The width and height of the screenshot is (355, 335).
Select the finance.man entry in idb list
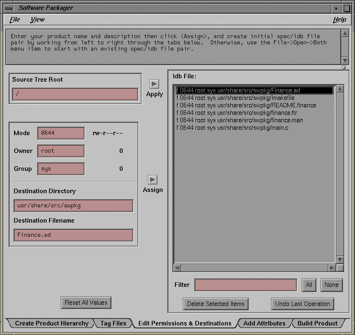[239, 120]
